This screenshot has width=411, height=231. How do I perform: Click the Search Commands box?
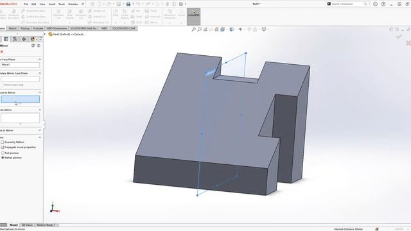pyautogui.click(x=348, y=4)
